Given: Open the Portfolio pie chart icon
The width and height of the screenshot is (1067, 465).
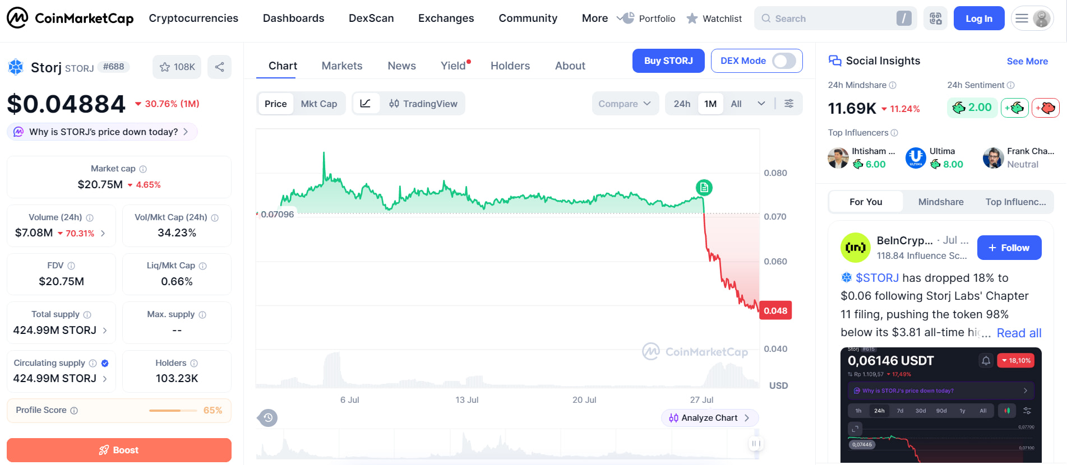Looking at the screenshot, I should pos(629,18).
